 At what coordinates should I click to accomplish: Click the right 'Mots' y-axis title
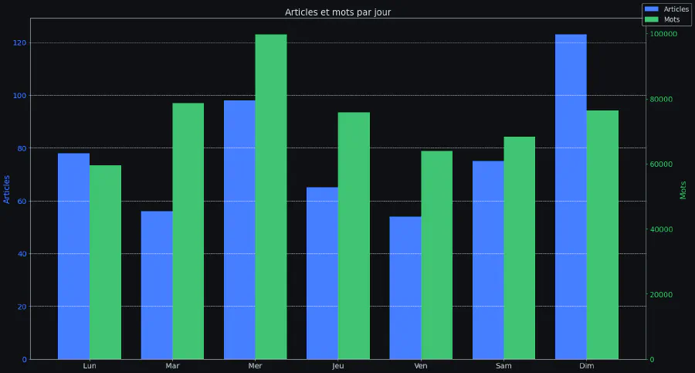[683, 190]
